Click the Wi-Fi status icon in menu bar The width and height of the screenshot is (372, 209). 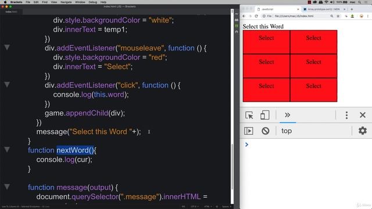327,2
